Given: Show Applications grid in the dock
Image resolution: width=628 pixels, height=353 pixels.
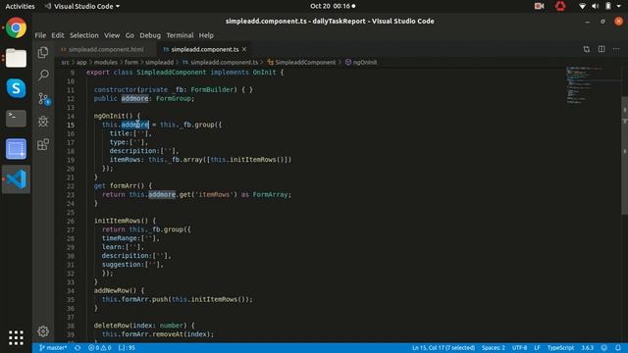Looking at the screenshot, I should pyautogui.click(x=16, y=337).
